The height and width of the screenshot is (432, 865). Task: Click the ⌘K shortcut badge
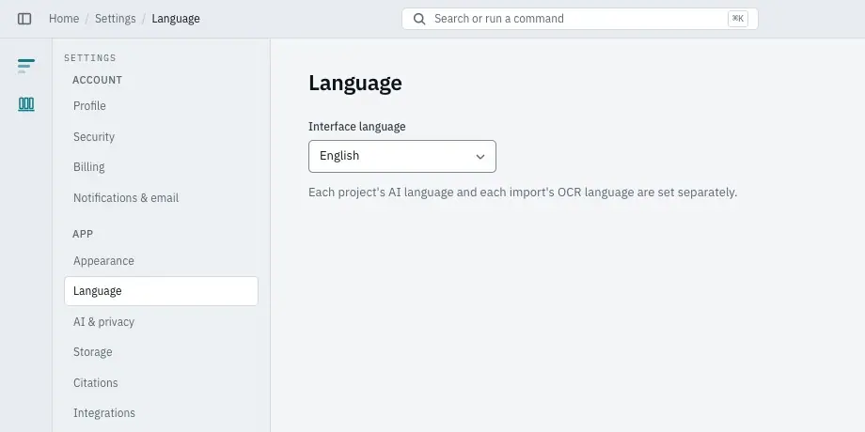coord(737,19)
